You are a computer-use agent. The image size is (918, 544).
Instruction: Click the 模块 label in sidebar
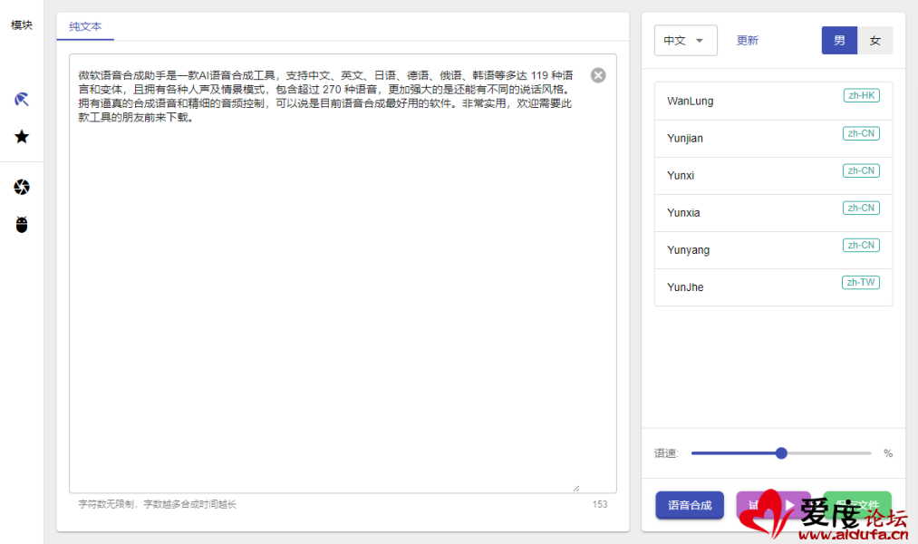[x=22, y=25]
